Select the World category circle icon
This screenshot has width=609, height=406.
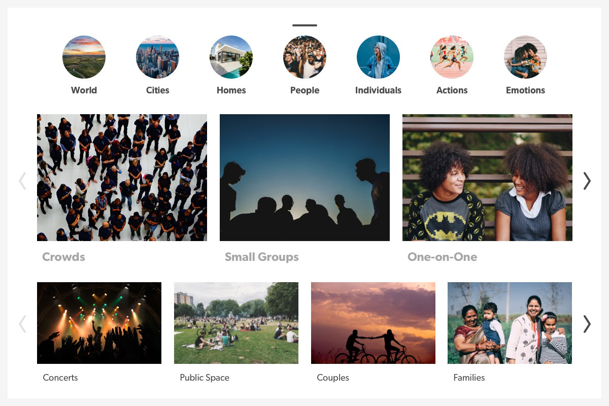[x=84, y=57]
